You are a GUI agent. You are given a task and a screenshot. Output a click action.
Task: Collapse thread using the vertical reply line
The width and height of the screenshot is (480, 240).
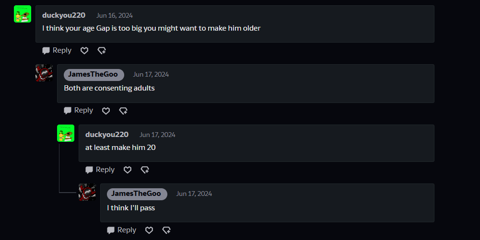pos(59,168)
